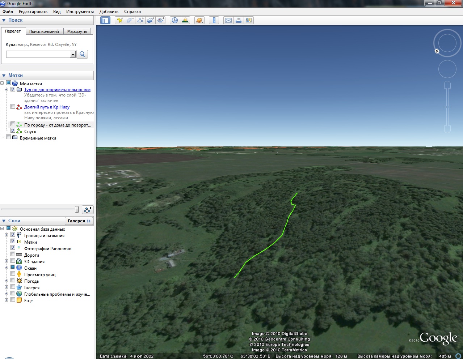Open the Инструменты menu
463x359 pixels.
tap(80, 12)
